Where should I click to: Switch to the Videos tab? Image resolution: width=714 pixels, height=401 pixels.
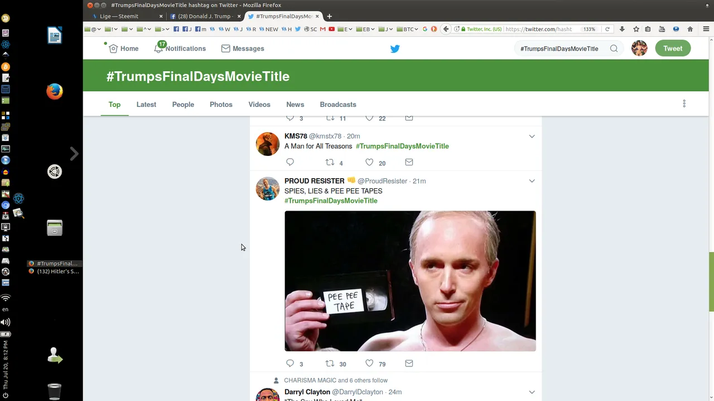[259, 104]
